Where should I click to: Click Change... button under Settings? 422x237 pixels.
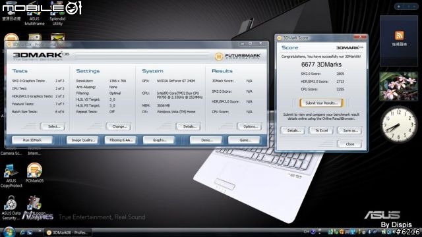click(119, 126)
